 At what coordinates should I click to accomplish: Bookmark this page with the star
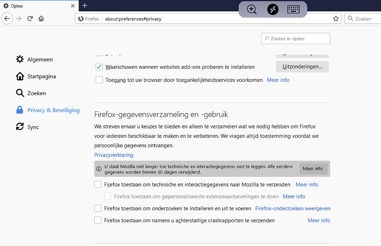point(336,19)
